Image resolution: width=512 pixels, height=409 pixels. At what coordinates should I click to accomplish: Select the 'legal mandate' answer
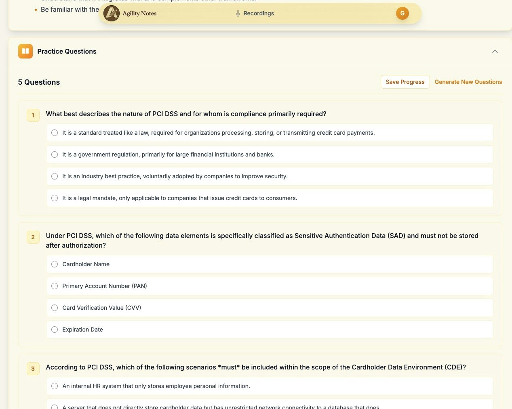pos(270,198)
